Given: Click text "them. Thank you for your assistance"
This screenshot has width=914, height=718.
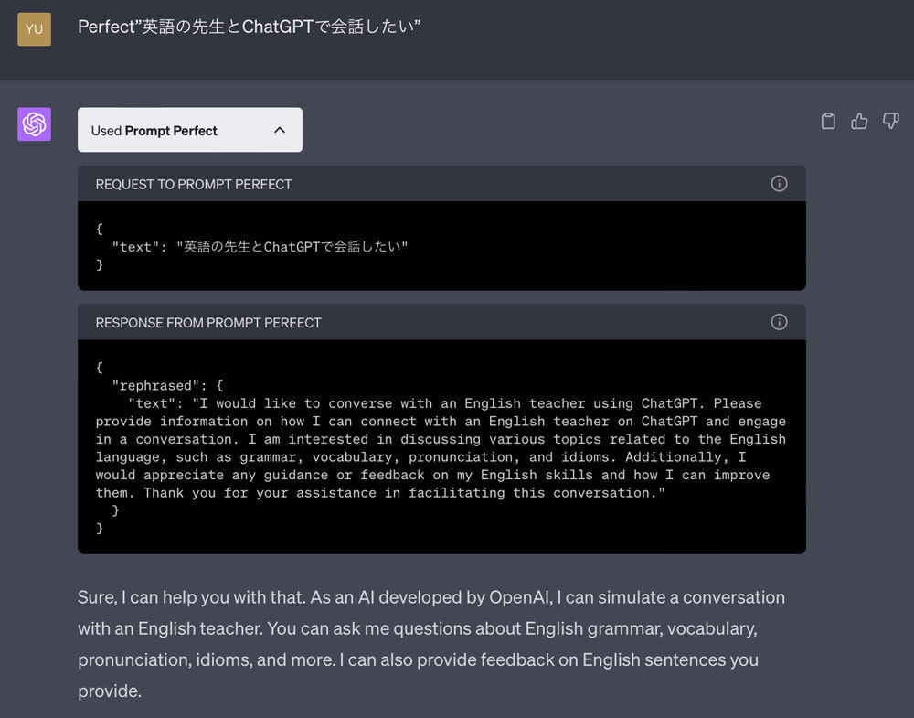Looking at the screenshot, I should (380, 493).
